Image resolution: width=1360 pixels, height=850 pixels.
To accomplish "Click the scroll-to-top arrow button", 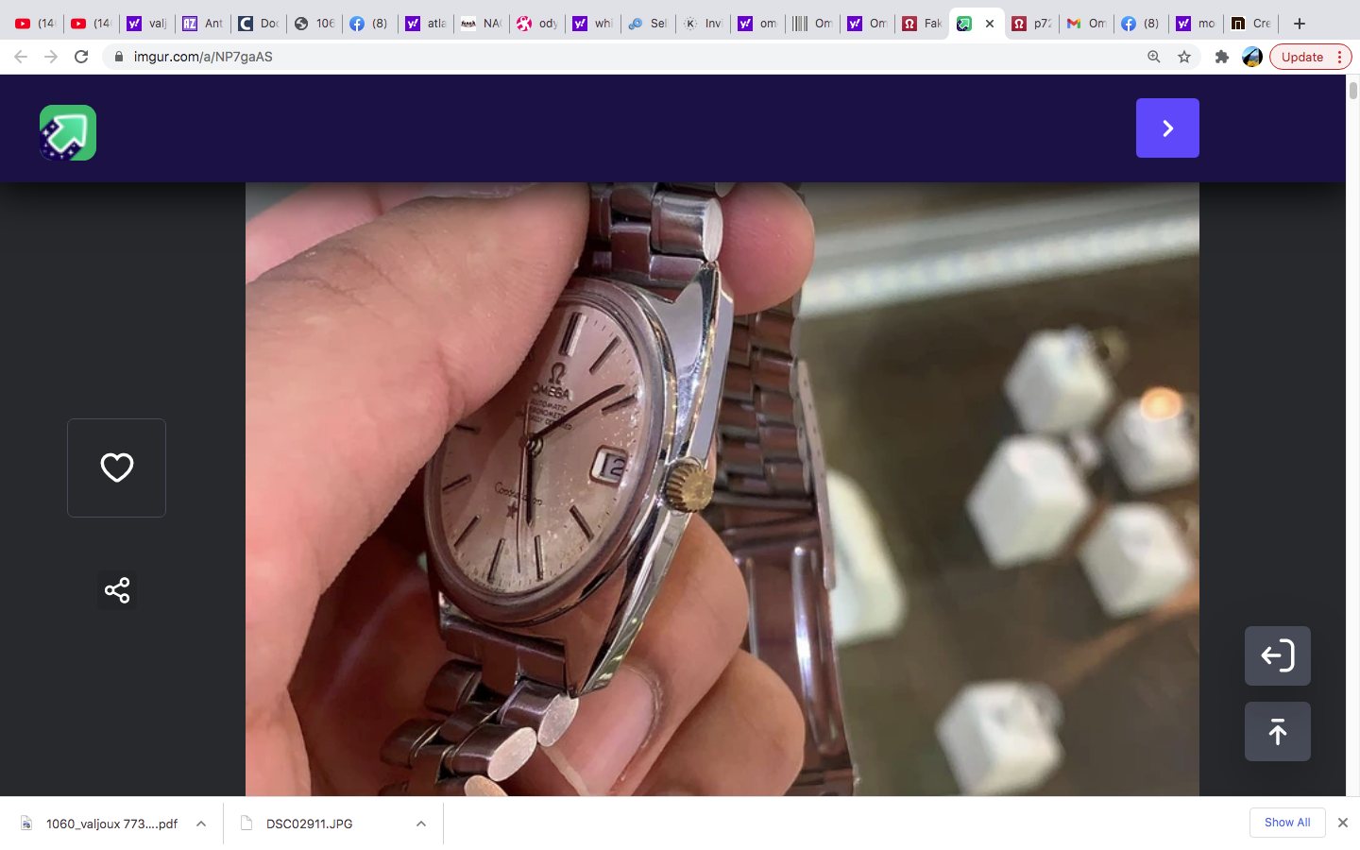I will [1277, 732].
